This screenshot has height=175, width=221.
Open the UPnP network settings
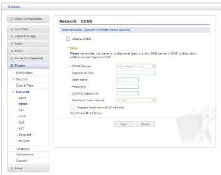22,116
